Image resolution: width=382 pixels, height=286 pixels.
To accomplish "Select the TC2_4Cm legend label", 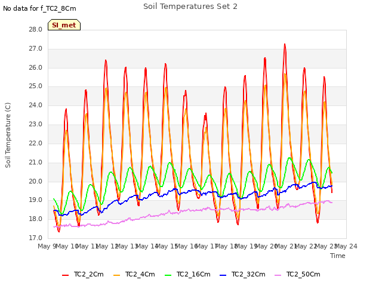I will pyautogui.click(x=140, y=274).
